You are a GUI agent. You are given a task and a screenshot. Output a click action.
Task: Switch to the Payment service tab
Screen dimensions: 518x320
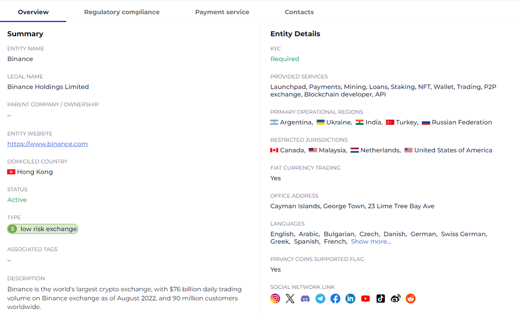[222, 12]
